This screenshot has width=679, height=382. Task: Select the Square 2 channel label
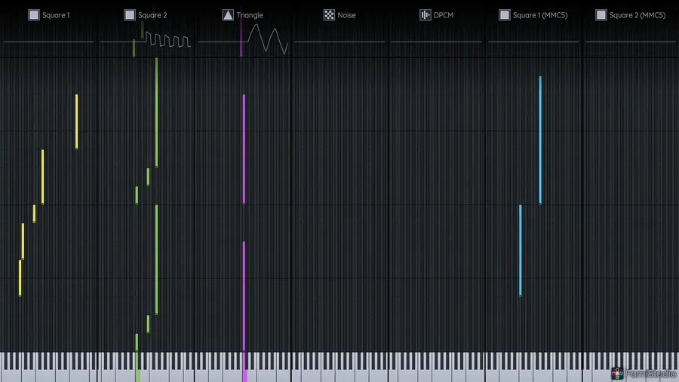click(152, 15)
